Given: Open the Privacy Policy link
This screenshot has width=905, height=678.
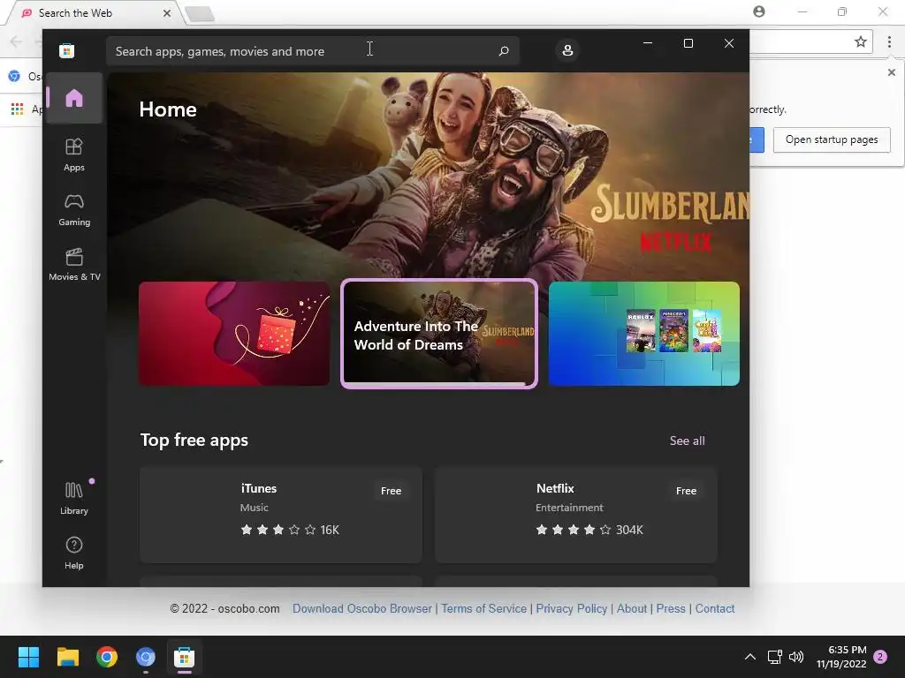Looking at the screenshot, I should 572,608.
